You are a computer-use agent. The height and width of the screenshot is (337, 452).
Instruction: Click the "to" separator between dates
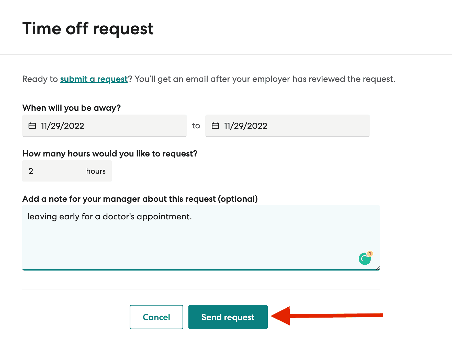[196, 126]
